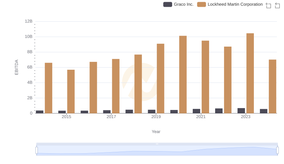
Task: Click the 2015 Lockheed Martin bar
Action: click(x=71, y=92)
